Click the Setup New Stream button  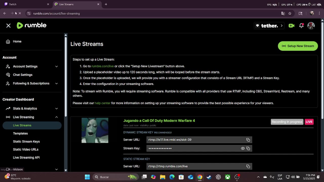298,46
